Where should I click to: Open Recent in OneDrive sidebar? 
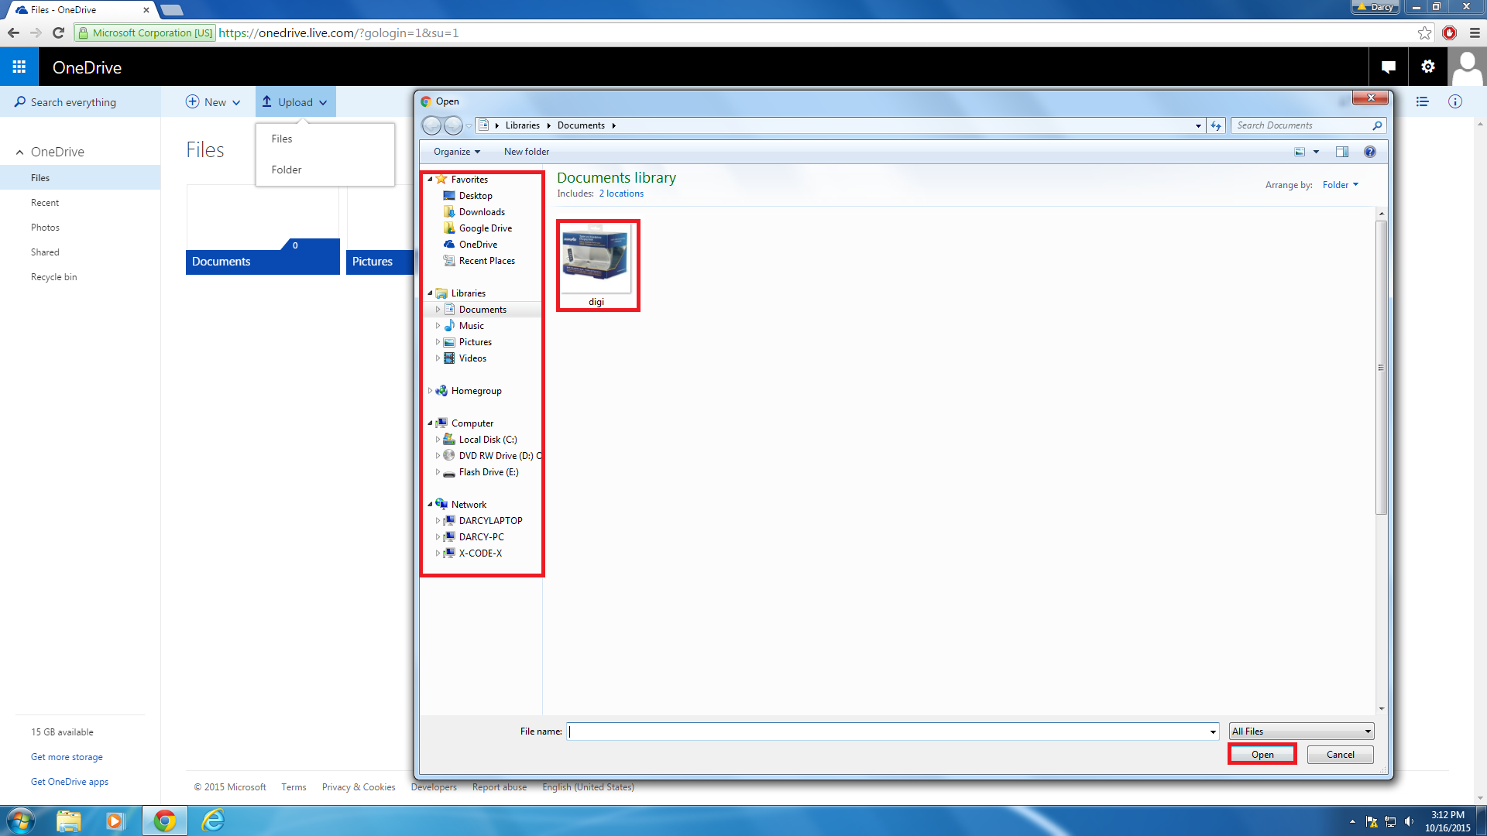click(x=45, y=203)
